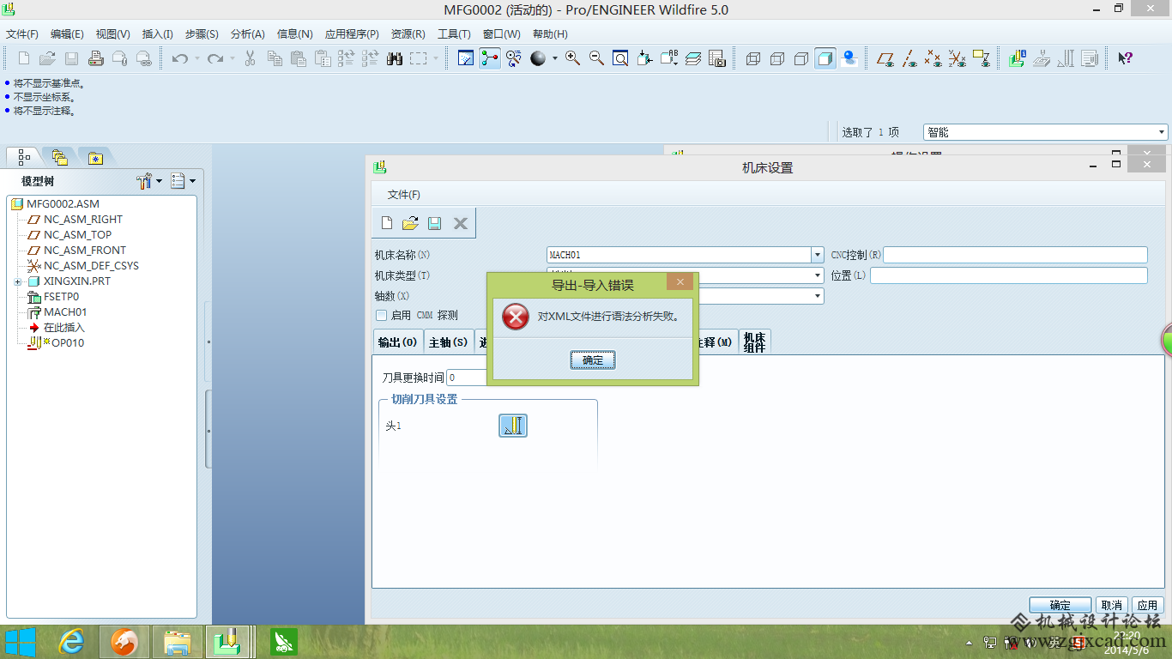Screen dimensions: 1172x659
Task: Open the 步骤(S) menu
Action: [202, 34]
